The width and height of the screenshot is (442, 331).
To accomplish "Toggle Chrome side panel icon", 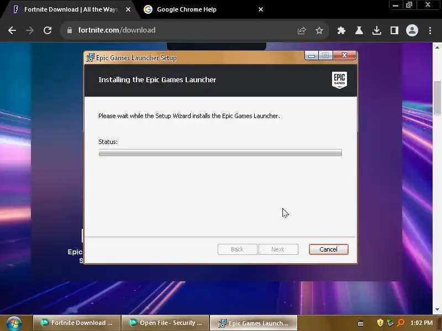I will (394, 30).
